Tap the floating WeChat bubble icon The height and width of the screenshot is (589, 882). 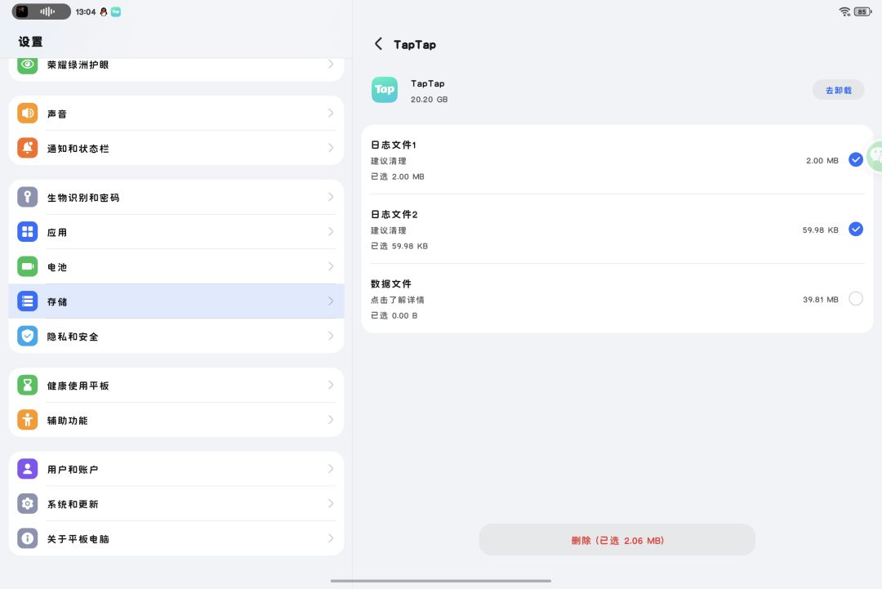point(875,156)
